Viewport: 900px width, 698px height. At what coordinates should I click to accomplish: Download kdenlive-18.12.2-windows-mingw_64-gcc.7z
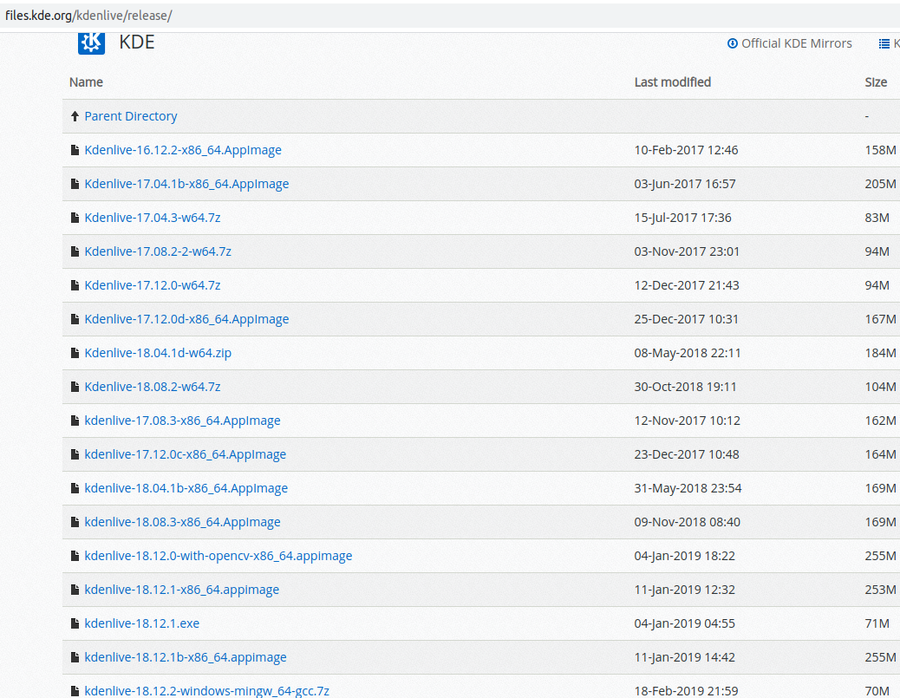pos(206,692)
